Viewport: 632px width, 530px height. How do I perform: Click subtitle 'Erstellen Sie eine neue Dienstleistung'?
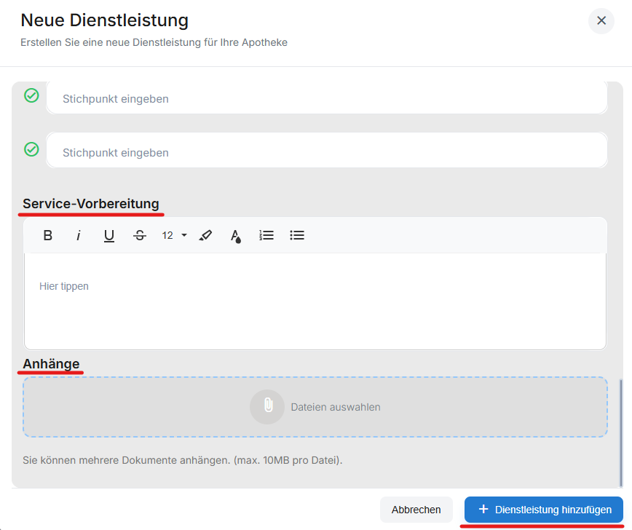coord(111,42)
